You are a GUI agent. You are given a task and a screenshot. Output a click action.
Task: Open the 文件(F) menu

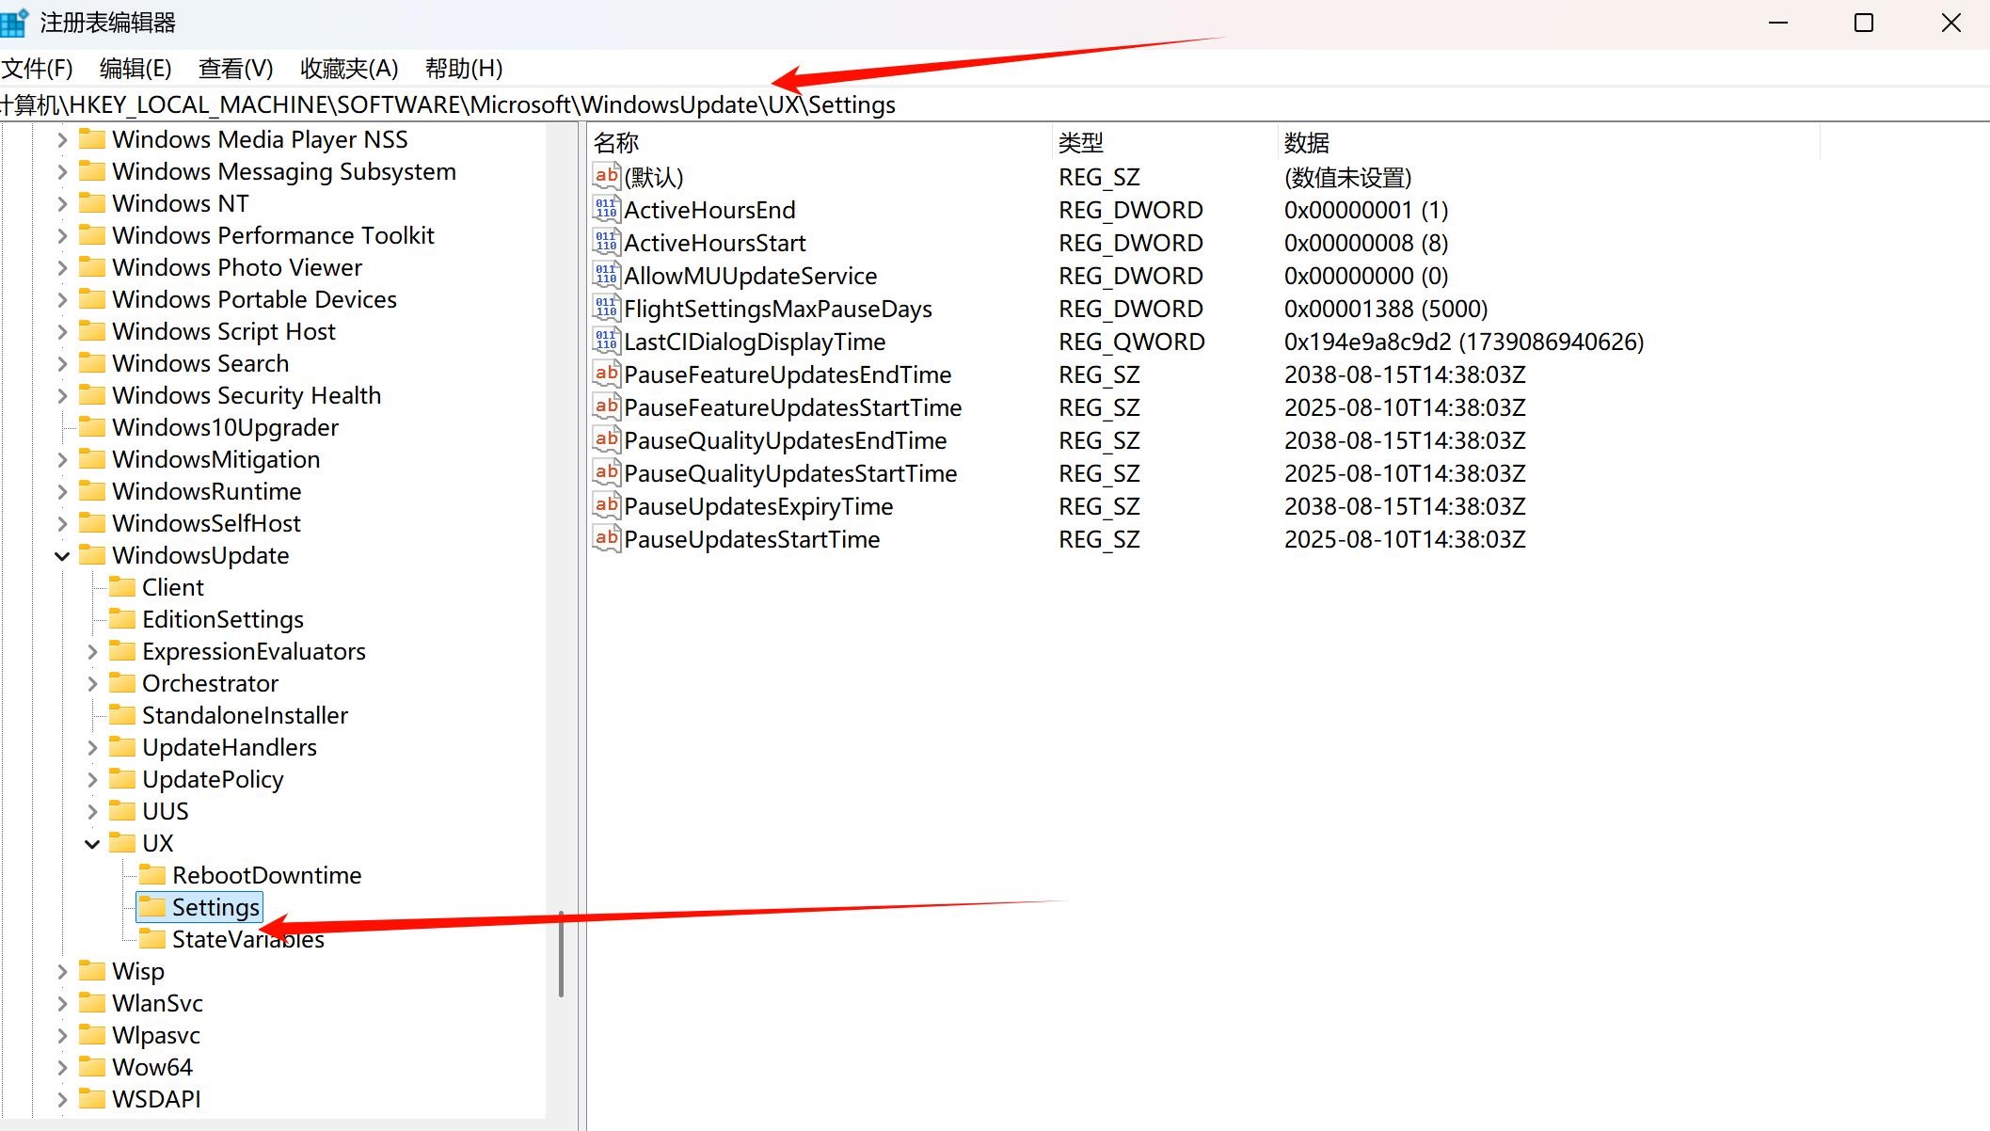click(38, 69)
